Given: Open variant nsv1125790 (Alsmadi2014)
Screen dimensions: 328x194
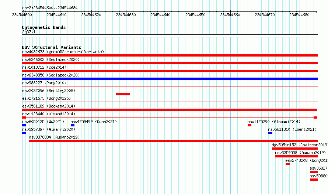Looking at the screenshot, I should point(274,122).
